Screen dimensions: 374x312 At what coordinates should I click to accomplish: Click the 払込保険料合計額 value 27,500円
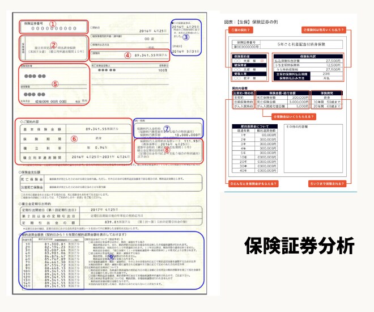coord(333,61)
